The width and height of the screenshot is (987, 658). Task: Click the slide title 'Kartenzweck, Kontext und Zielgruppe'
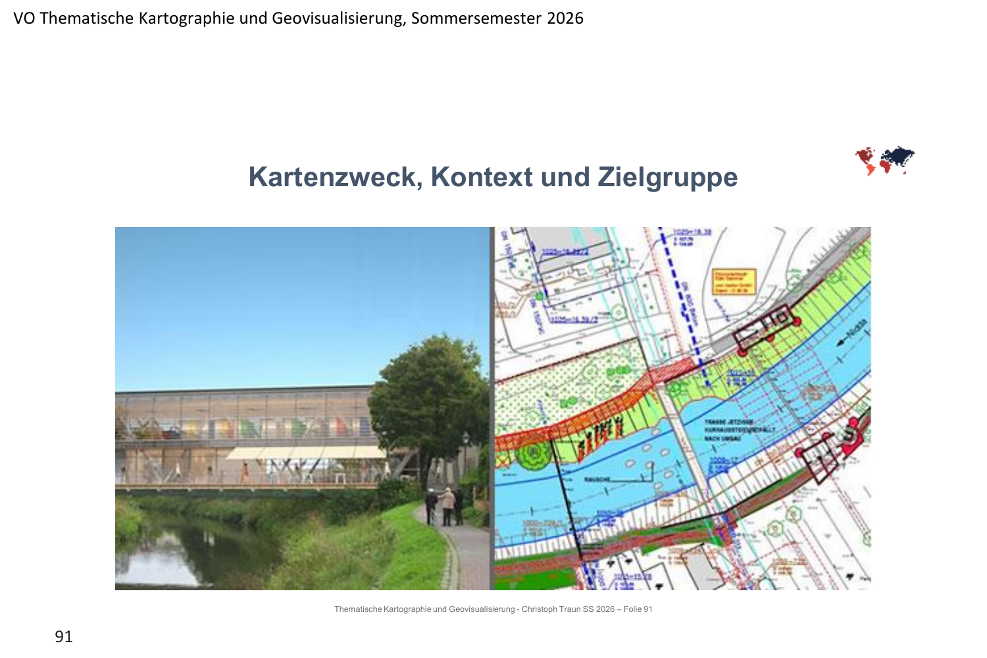point(493,177)
